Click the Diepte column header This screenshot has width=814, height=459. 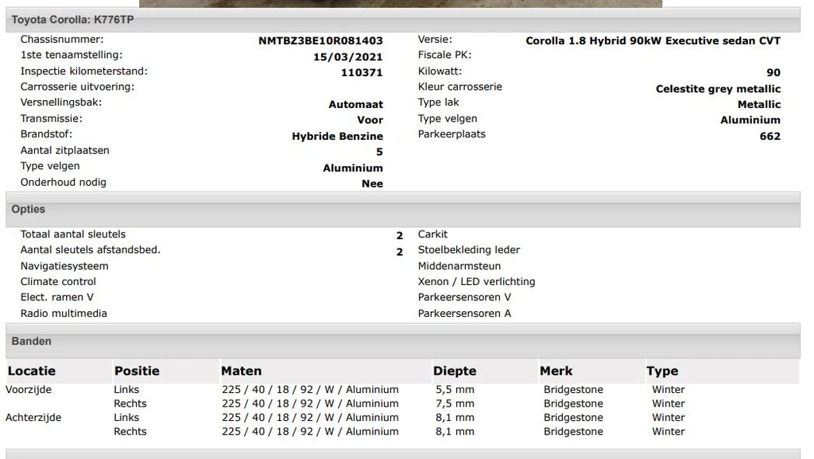pyautogui.click(x=455, y=371)
